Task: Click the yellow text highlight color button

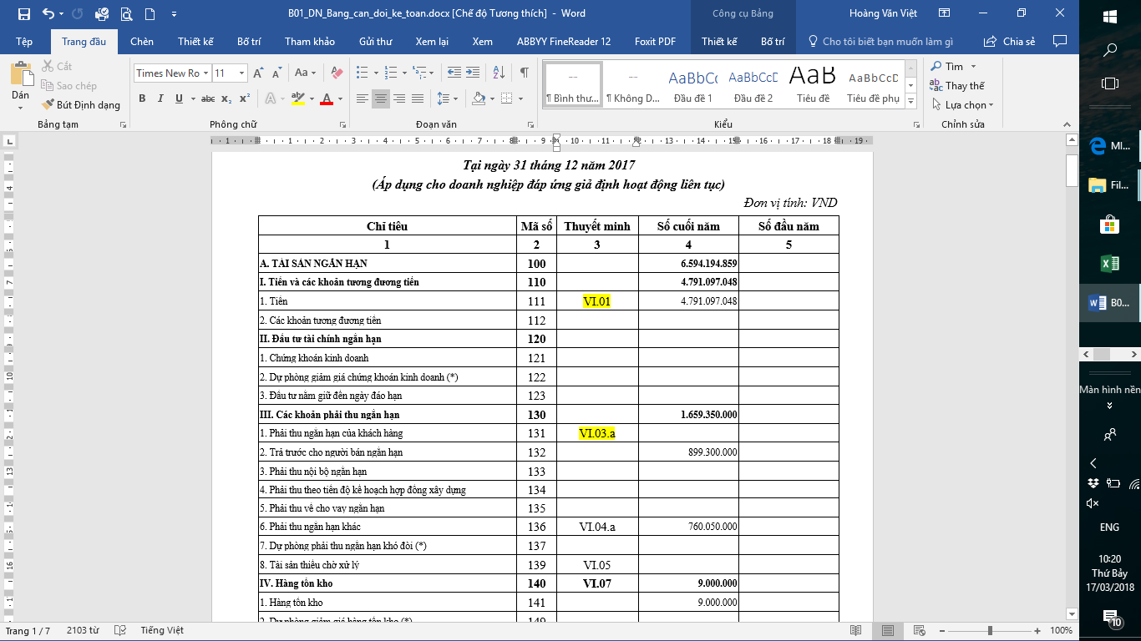Action: coord(297,98)
